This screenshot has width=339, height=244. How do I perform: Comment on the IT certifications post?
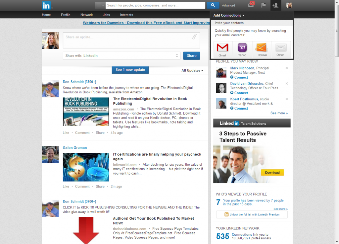coord(82,187)
